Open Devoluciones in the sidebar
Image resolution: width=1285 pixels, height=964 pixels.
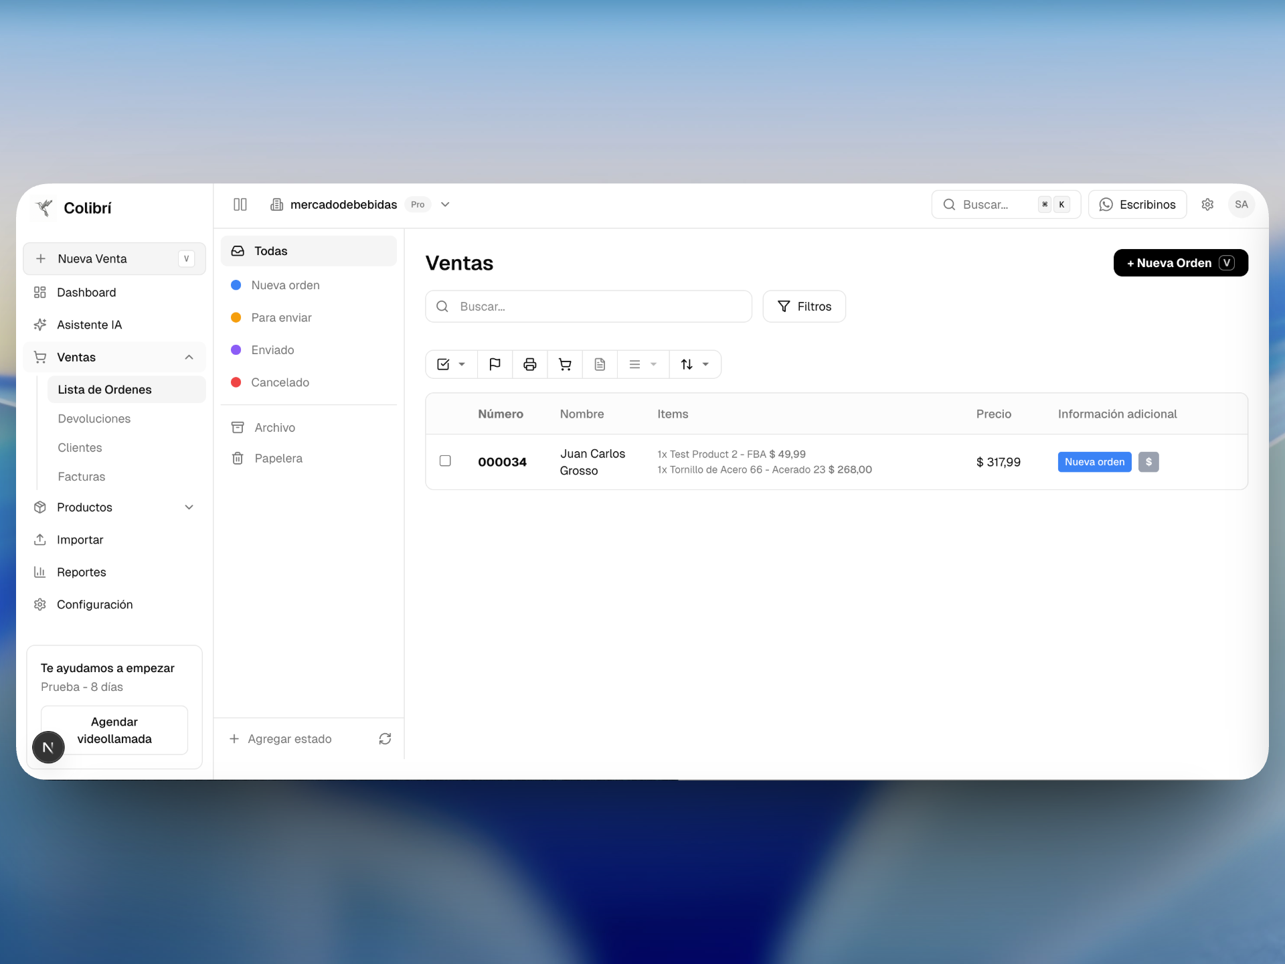click(94, 418)
